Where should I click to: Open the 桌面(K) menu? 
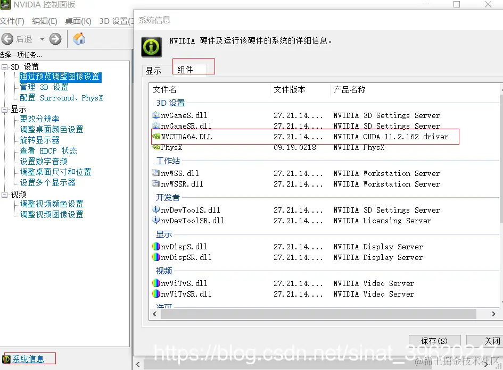(x=78, y=21)
